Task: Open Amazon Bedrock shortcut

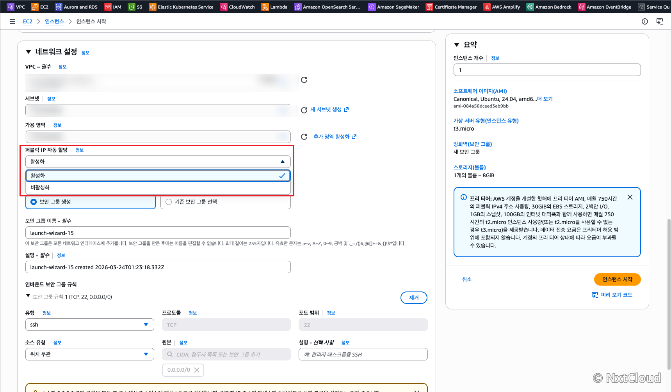Action: tap(549, 7)
